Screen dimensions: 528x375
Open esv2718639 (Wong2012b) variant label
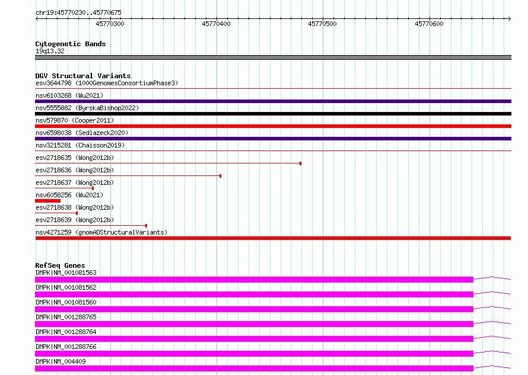coord(75,220)
